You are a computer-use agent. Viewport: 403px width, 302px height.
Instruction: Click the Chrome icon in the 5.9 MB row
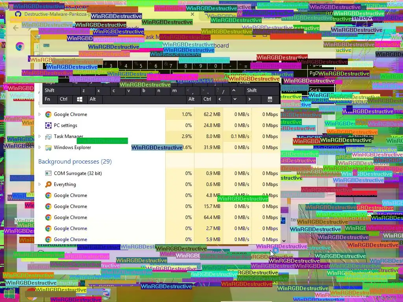click(48, 239)
